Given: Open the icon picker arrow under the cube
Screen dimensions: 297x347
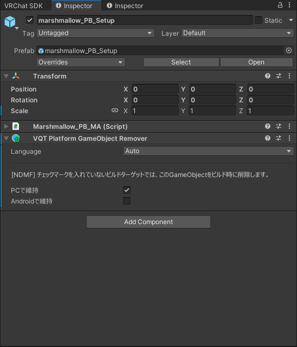Looking at the screenshot, I should pos(17,28).
